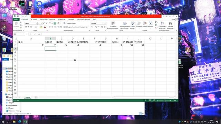Image resolution: width=221 pixels, height=124 pixels.
Task: Add a new sheet with plus icon
Action: point(36,97)
